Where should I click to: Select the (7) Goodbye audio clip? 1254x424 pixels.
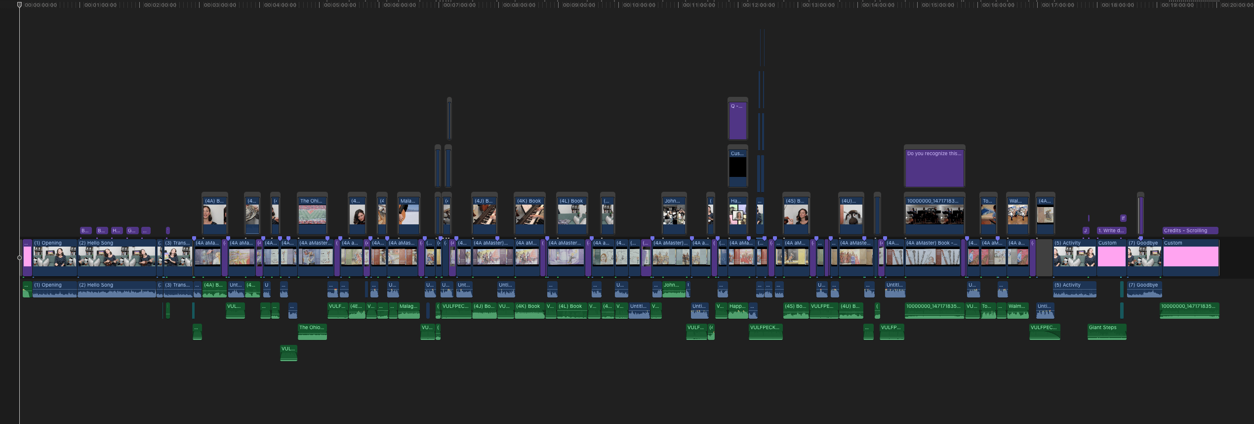(1144, 289)
